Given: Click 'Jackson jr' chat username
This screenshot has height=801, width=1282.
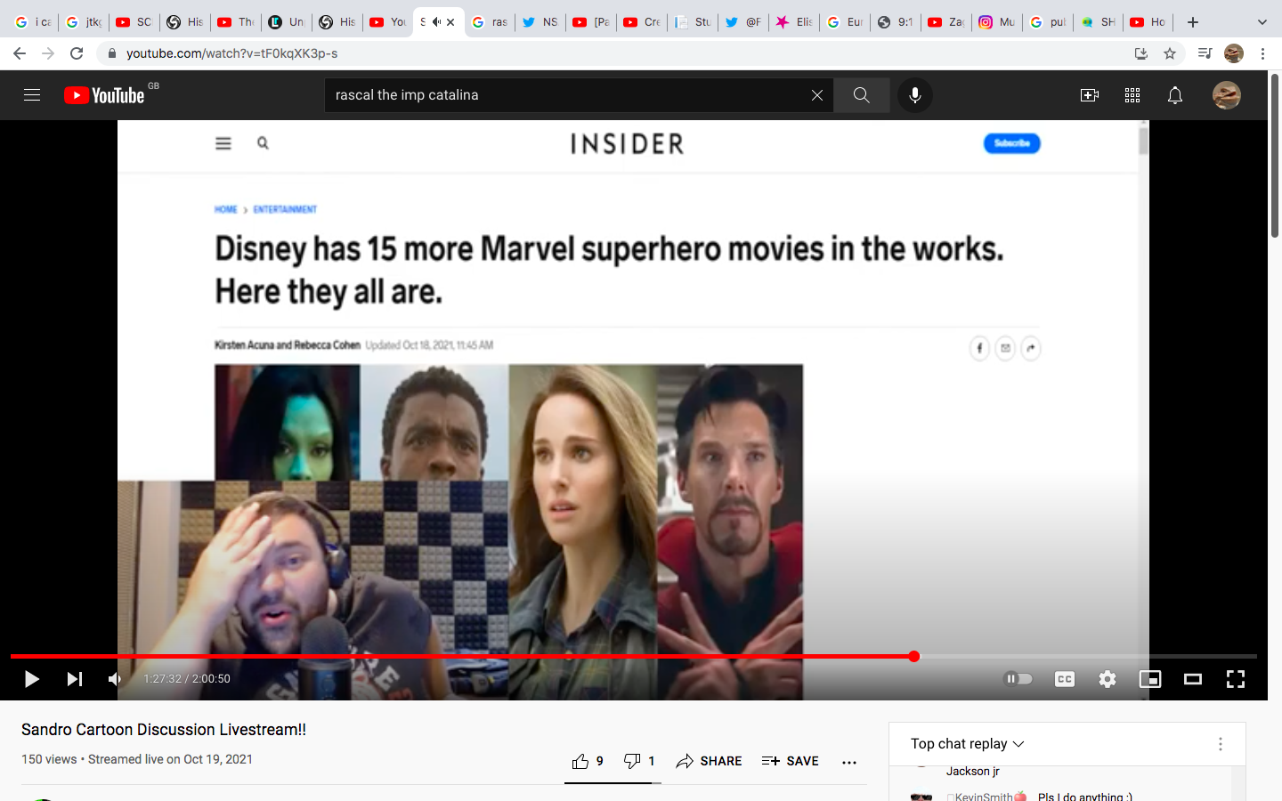Looking at the screenshot, I should click(x=972, y=772).
